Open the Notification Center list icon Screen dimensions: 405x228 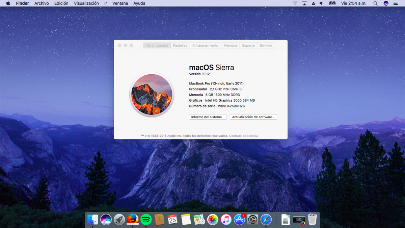click(x=396, y=3)
